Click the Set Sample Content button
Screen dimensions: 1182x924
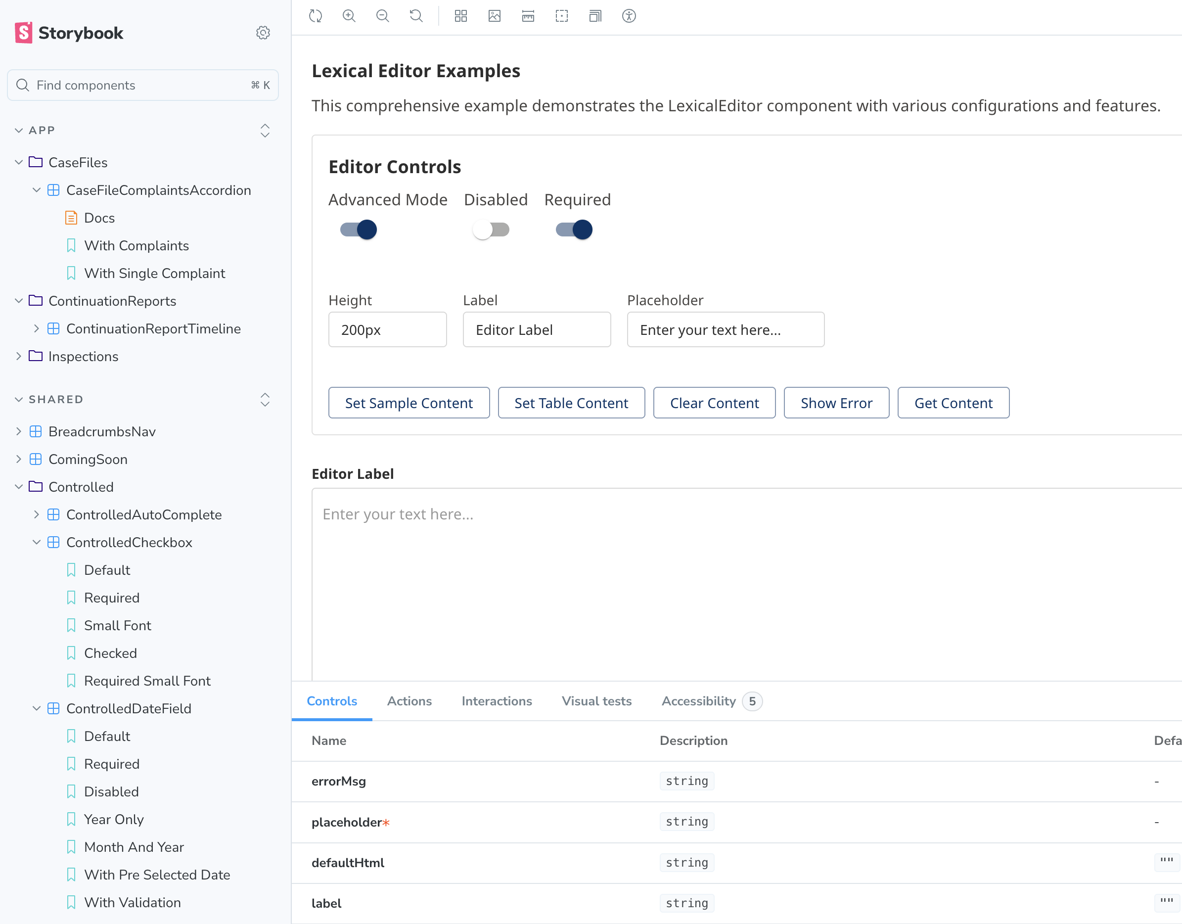(409, 403)
